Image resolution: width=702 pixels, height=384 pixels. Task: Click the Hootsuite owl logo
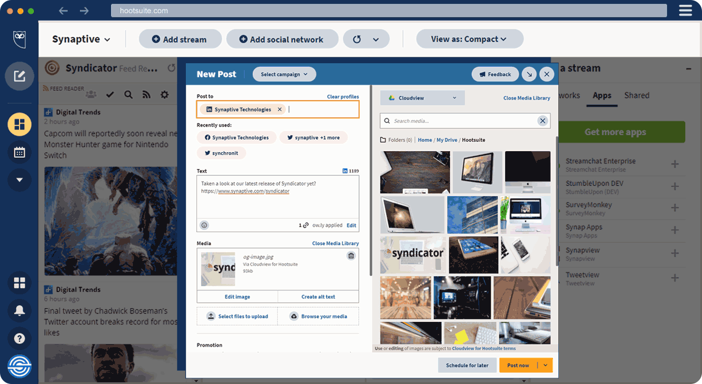pos(20,39)
